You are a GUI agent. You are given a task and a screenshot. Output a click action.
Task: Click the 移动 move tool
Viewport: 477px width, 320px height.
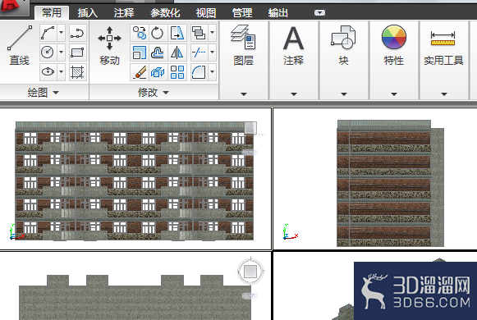109,45
